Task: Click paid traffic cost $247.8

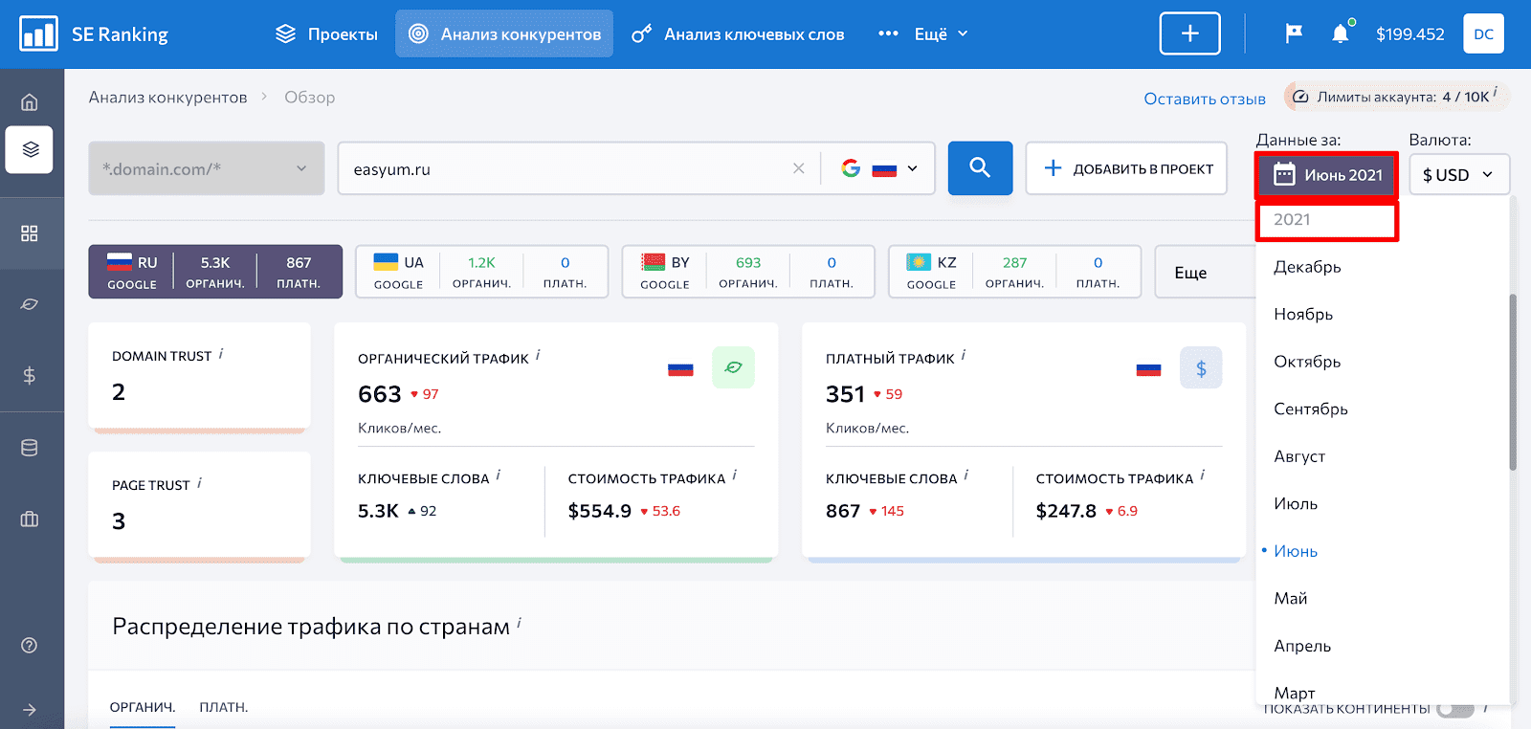Action: (x=1066, y=511)
